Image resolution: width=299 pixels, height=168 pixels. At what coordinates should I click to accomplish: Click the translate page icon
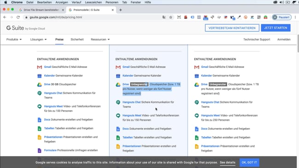164,17
